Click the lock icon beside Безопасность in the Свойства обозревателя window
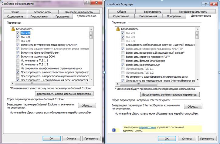Viewport: 220px width, 144px height. pyautogui.click(x=13, y=29)
